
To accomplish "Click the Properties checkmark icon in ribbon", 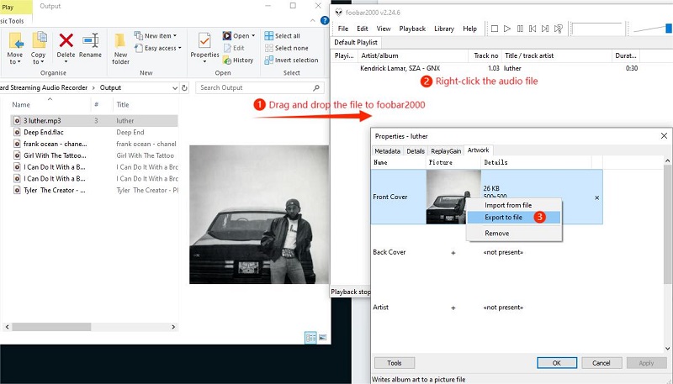I will point(204,40).
